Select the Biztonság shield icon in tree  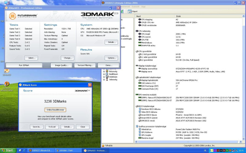point(107,71)
